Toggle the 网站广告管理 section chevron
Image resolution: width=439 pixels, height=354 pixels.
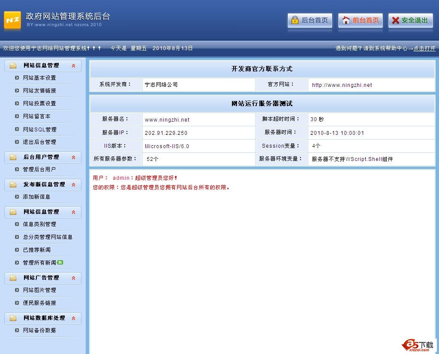(73, 278)
